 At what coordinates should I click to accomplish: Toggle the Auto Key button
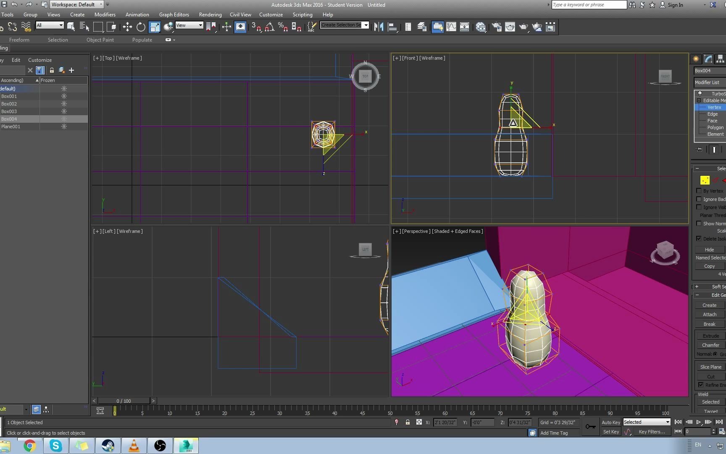tap(610, 422)
